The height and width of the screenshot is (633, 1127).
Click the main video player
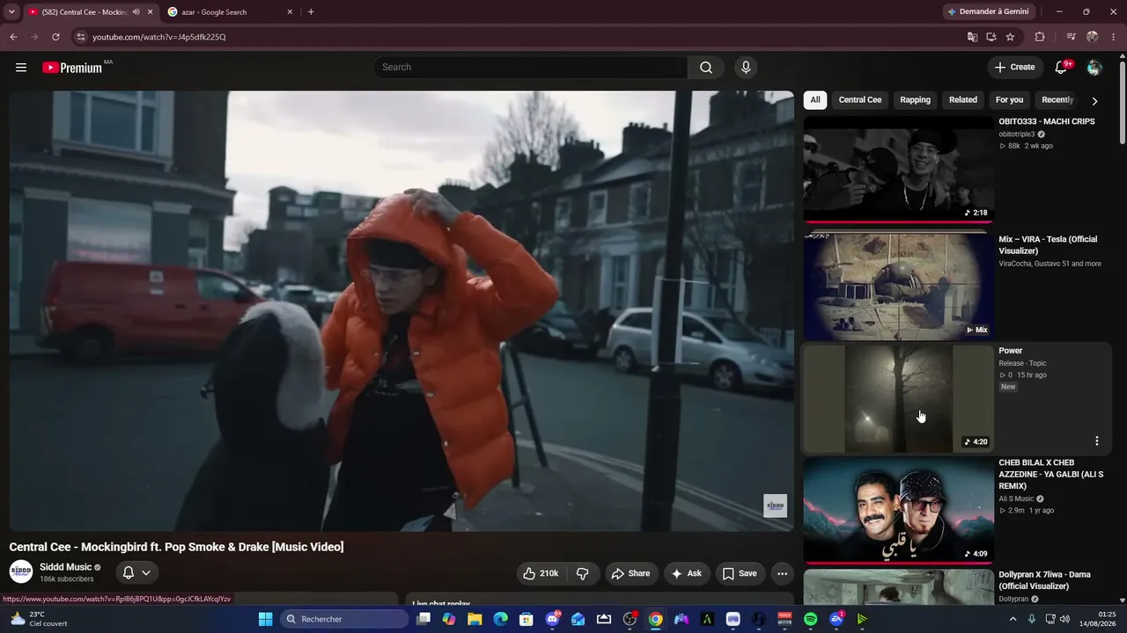401,311
